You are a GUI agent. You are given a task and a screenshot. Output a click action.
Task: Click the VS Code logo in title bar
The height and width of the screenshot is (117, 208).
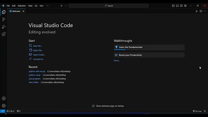coord(3,6)
